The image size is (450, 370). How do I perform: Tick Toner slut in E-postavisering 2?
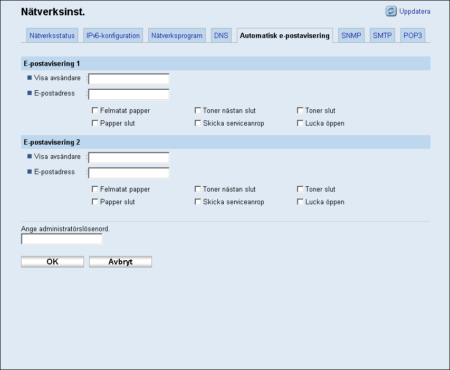pos(300,189)
